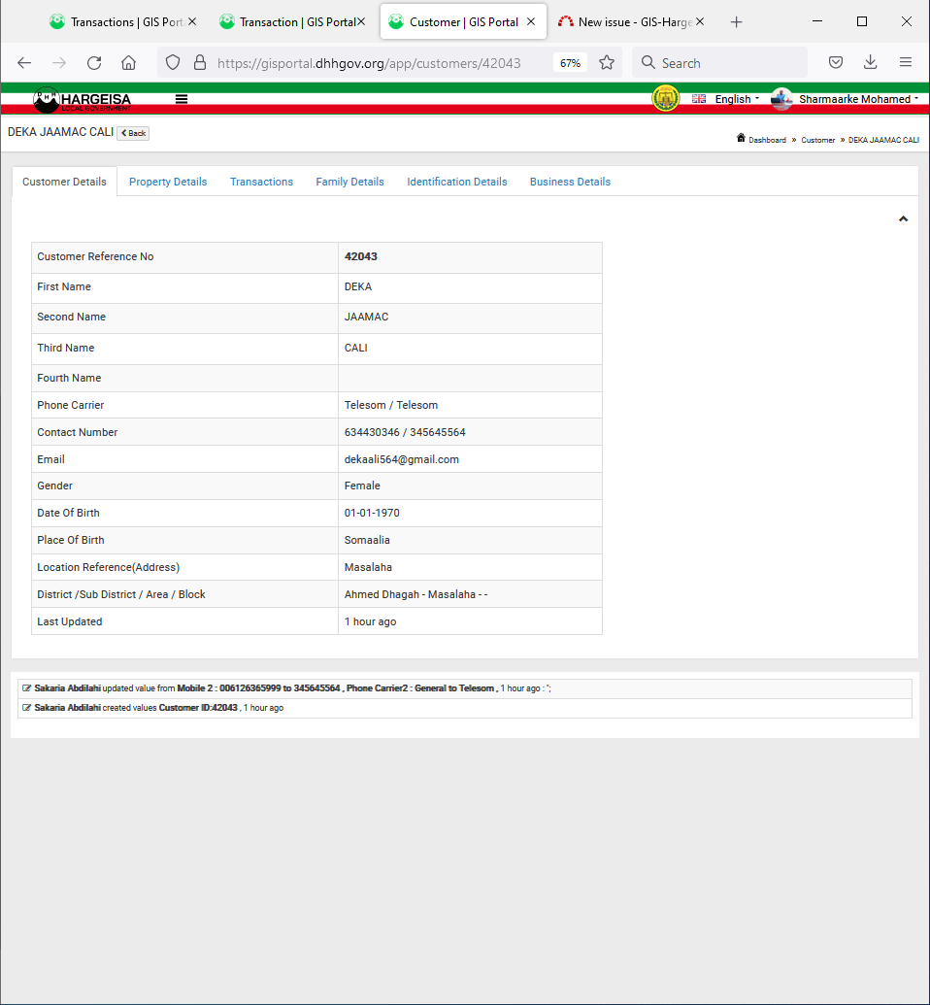The height and width of the screenshot is (1005, 930).
Task: Click the Sakaria Abdilahi created values log entry
Action: click(x=465, y=708)
